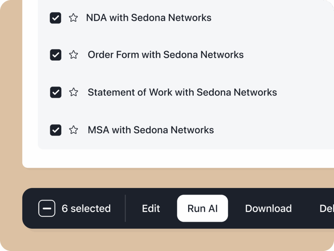Uncheck the NDA with Sedona Networks checkbox

click(x=55, y=18)
